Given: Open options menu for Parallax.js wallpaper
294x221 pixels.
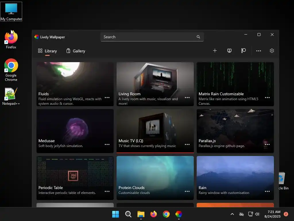Looking at the screenshot, I should point(267,144).
